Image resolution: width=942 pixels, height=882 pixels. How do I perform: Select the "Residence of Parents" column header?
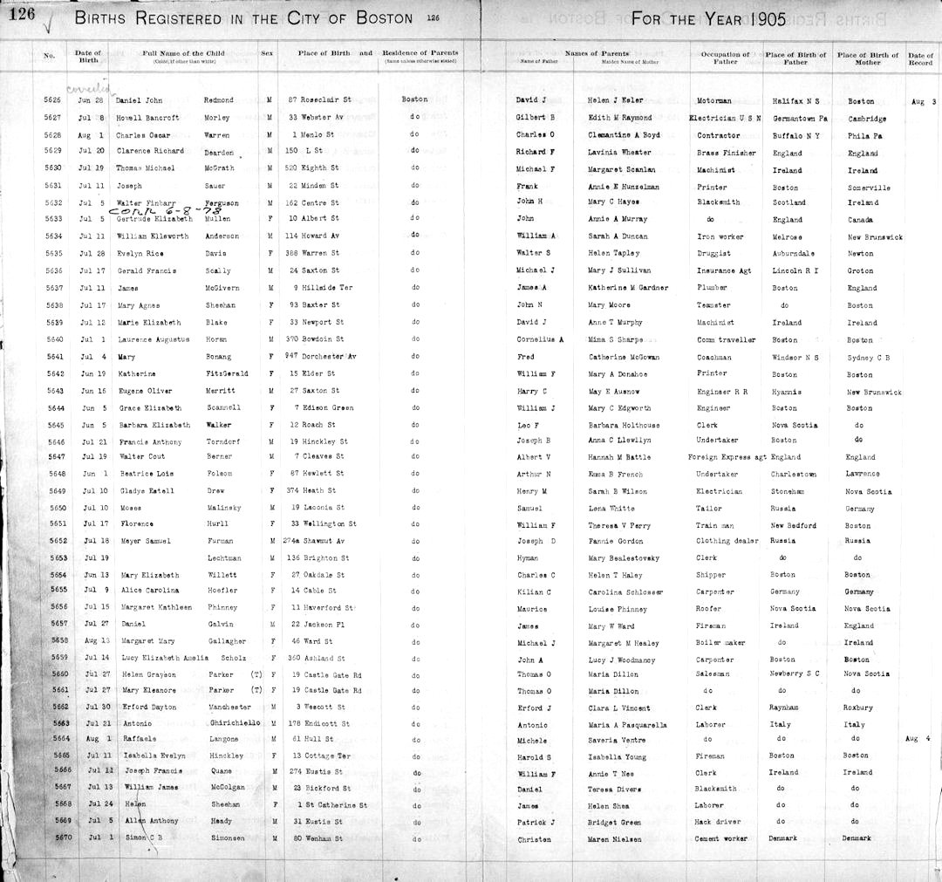[420, 53]
